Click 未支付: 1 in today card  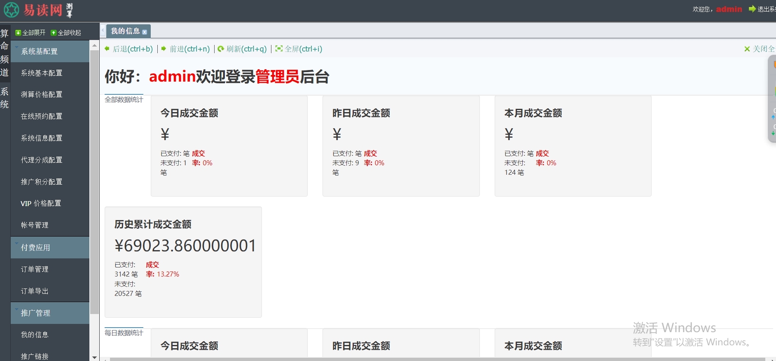click(173, 163)
